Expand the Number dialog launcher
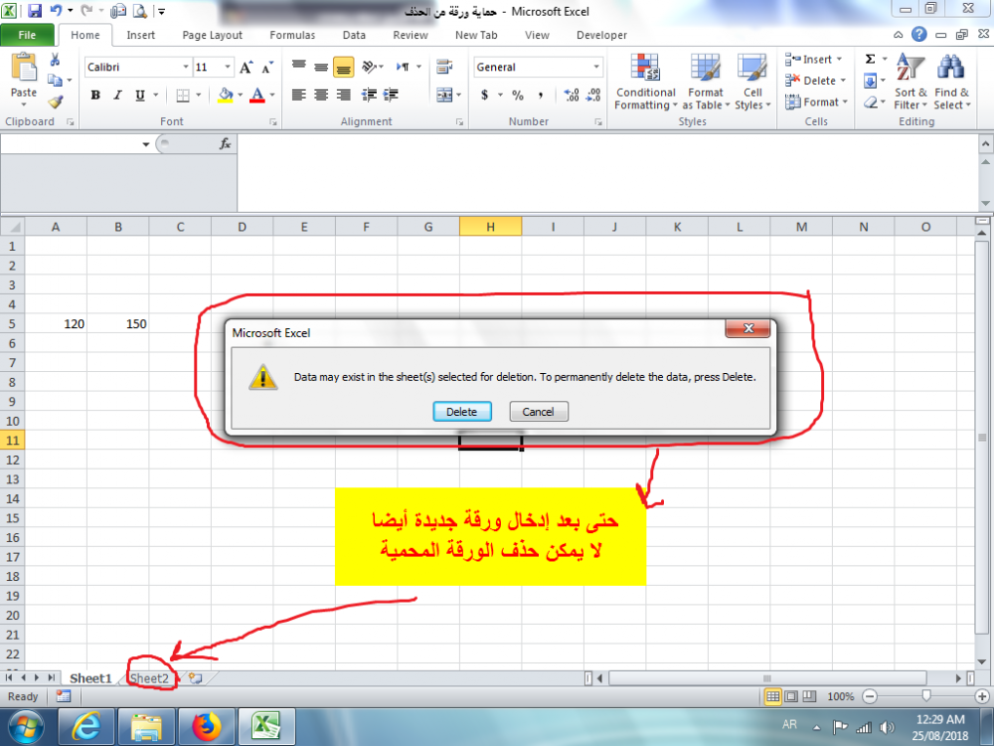The width and height of the screenshot is (994, 746). coord(598,121)
